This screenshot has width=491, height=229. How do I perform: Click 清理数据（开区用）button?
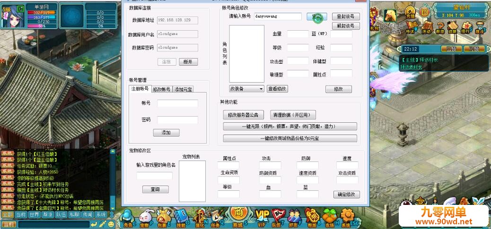[x=293, y=115]
